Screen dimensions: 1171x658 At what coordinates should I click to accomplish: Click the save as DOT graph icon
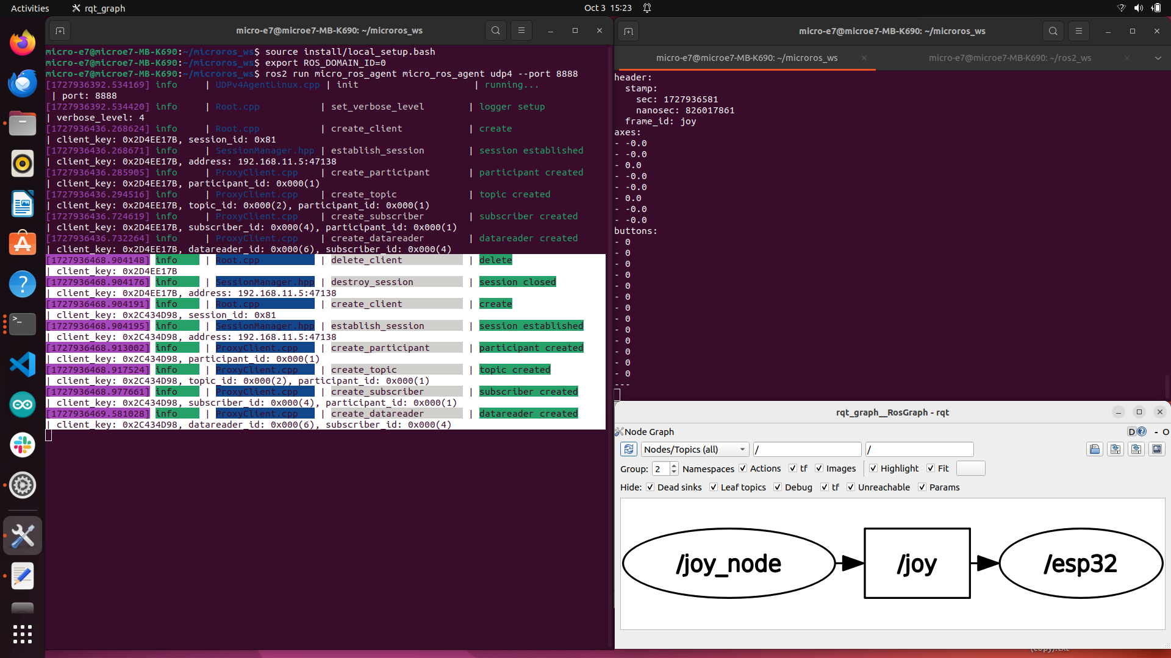pos(1115,450)
